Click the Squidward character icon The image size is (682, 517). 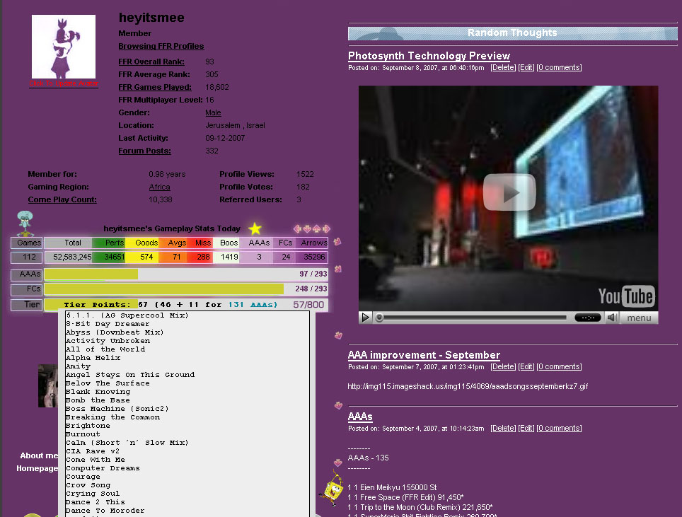point(25,223)
